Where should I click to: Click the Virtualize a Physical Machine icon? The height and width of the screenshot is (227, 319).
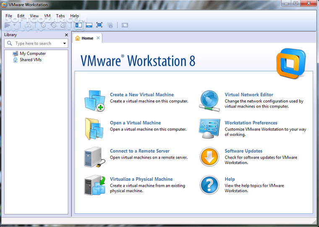coord(95,185)
